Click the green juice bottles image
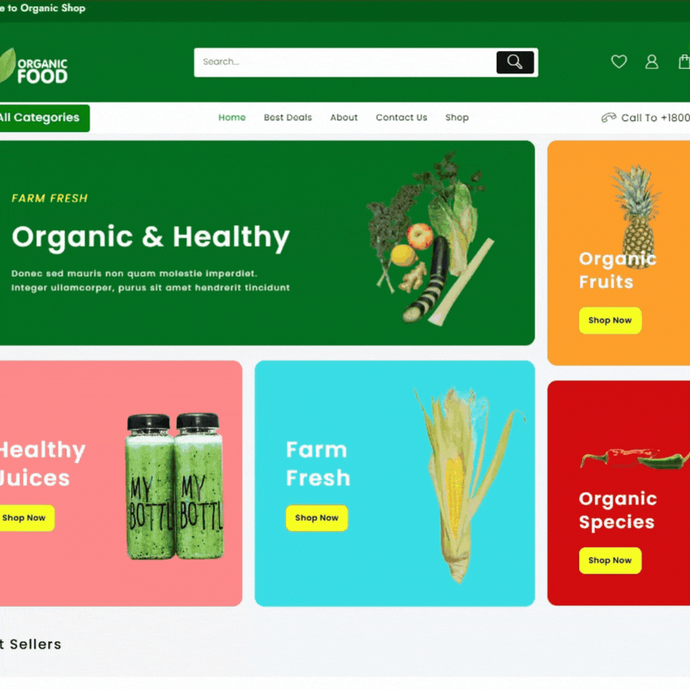The width and height of the screenshot is (690, 690). [x=175, y=486]
